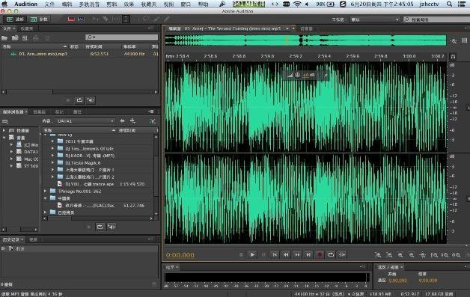Click the waveform overview navigator bar
The height and width of the screenshot is (297, 470).
tap(305, 40)
